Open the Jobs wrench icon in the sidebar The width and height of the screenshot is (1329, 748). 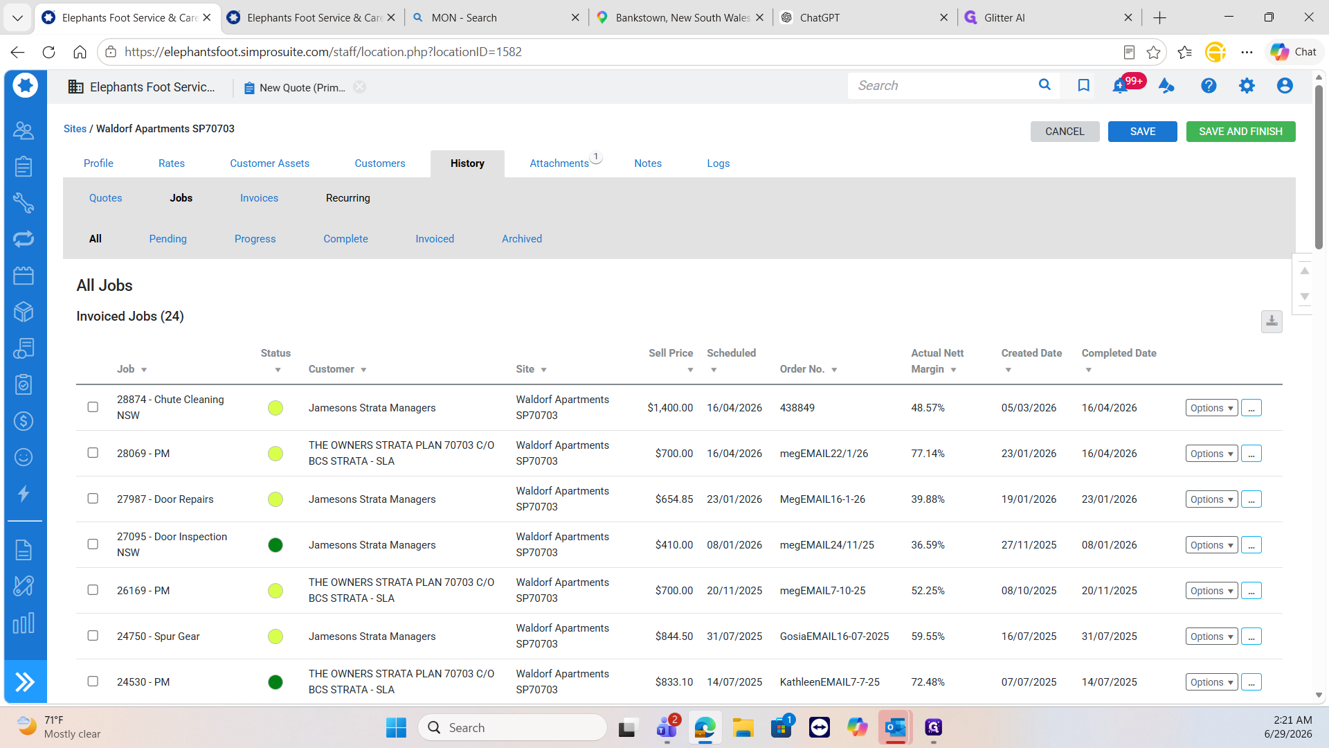pos(24,203)
